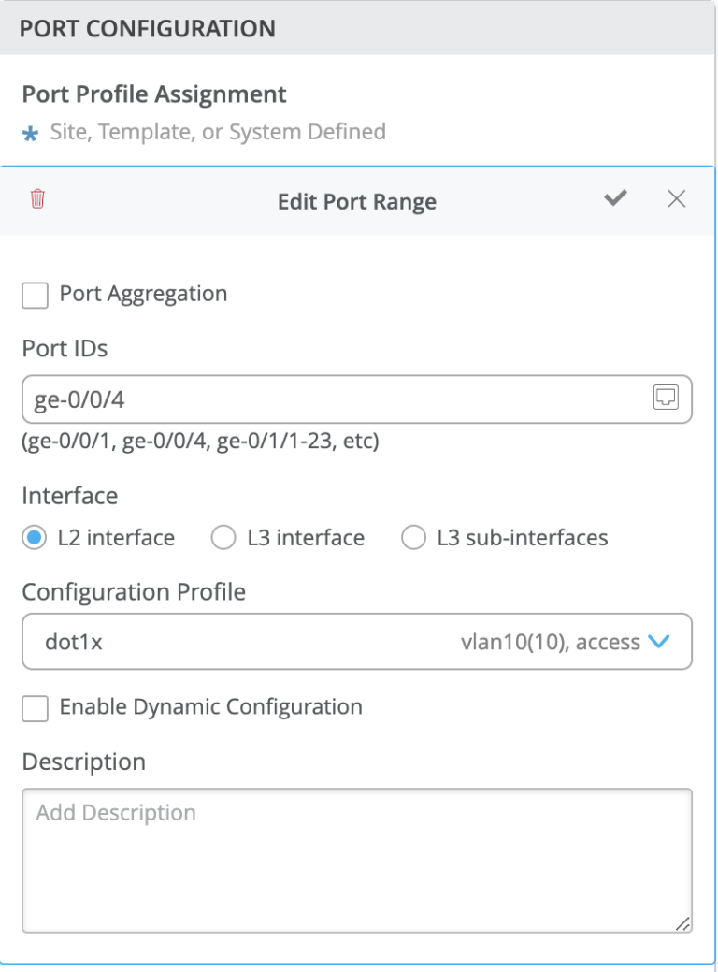Delete the port range using the trash icon
This screenshot has height=972, width=718.
pos(36,199)
